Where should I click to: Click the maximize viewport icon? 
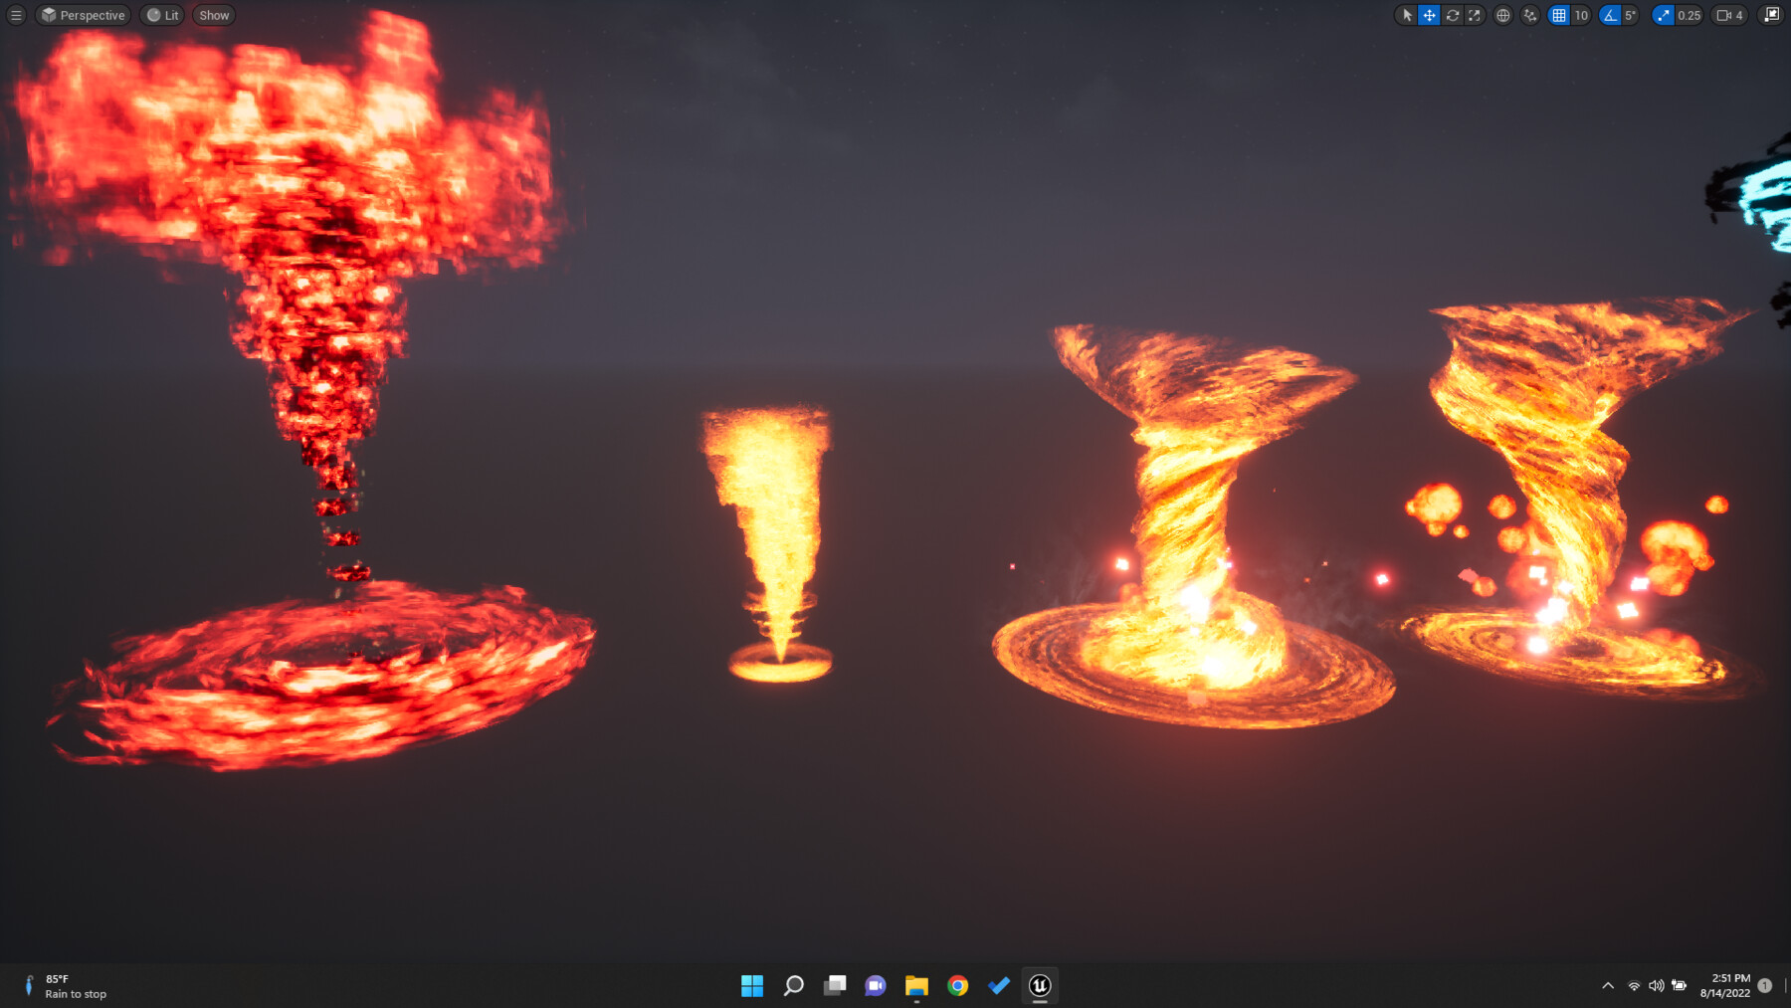tap(1771, 15)
